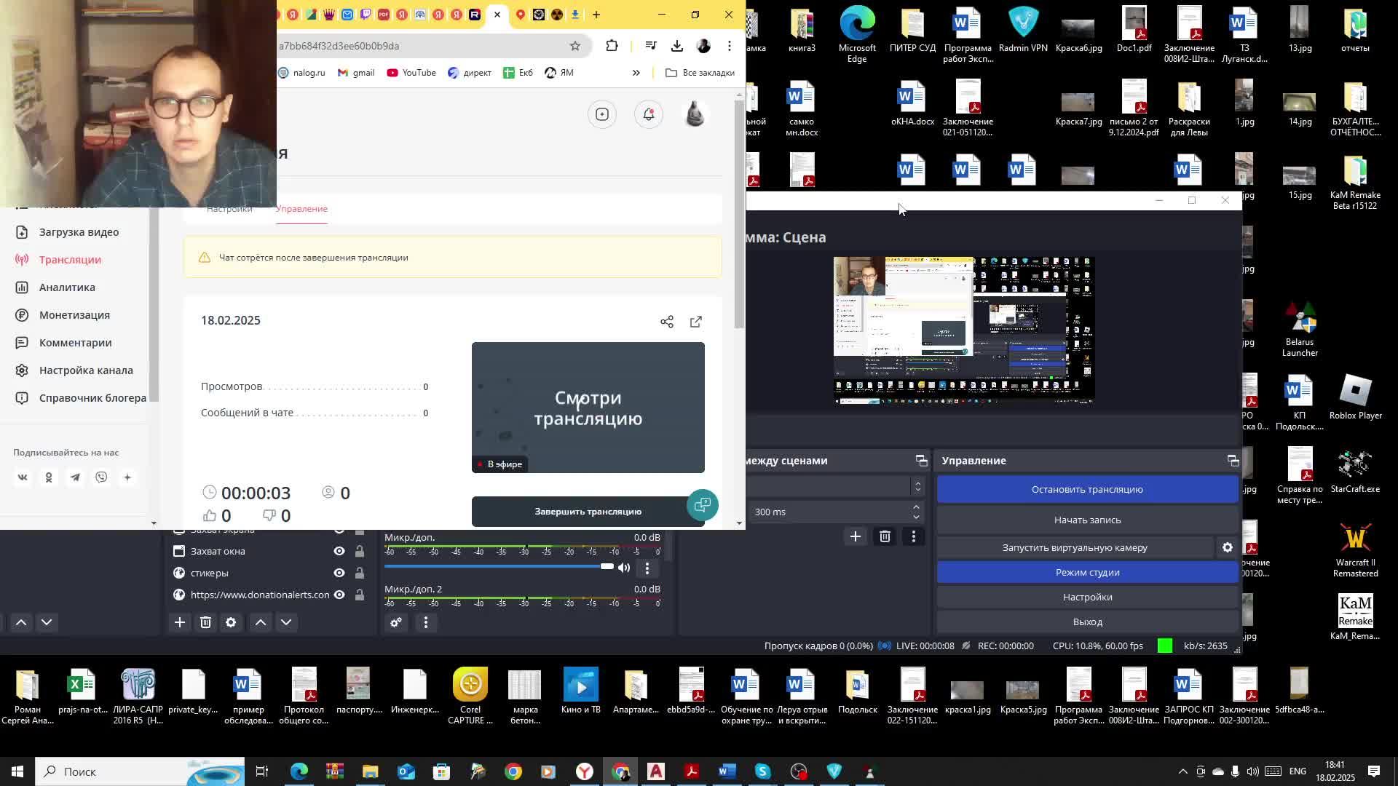Remove selected source with the trash icon
Screen dimensions: 1398x786
click(205, 622)
